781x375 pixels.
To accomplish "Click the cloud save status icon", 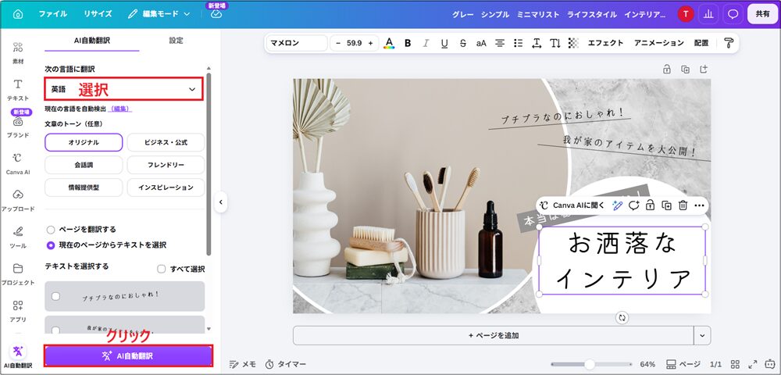I will [216, 14].
